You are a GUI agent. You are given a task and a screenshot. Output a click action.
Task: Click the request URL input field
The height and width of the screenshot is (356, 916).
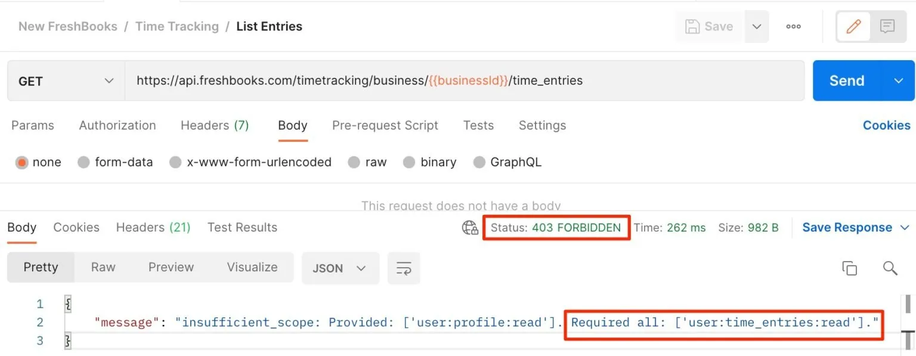click(x=417, y=81)
